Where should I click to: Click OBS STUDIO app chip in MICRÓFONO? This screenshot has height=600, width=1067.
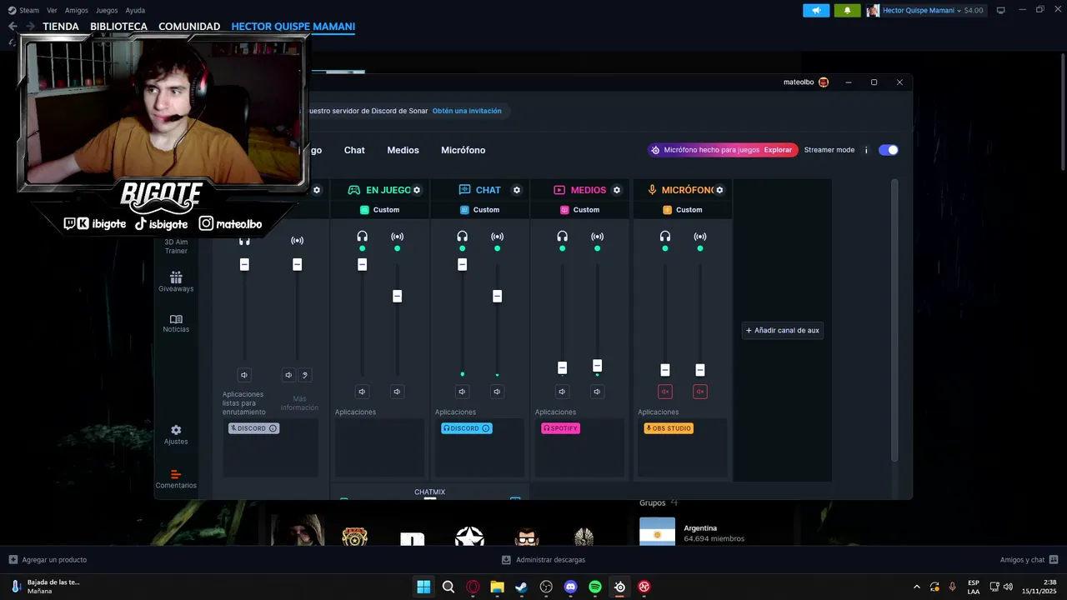click(669, 428)
